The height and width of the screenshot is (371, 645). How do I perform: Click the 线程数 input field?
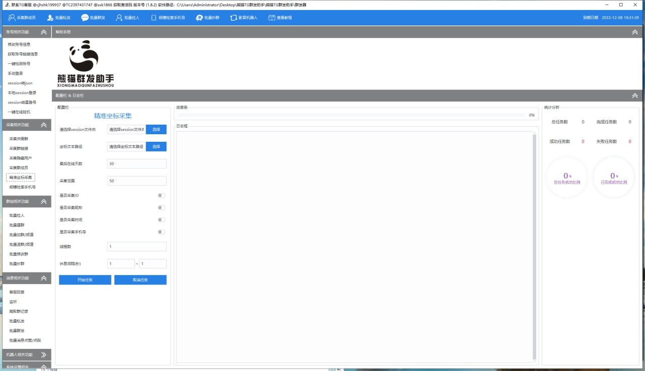137,247
